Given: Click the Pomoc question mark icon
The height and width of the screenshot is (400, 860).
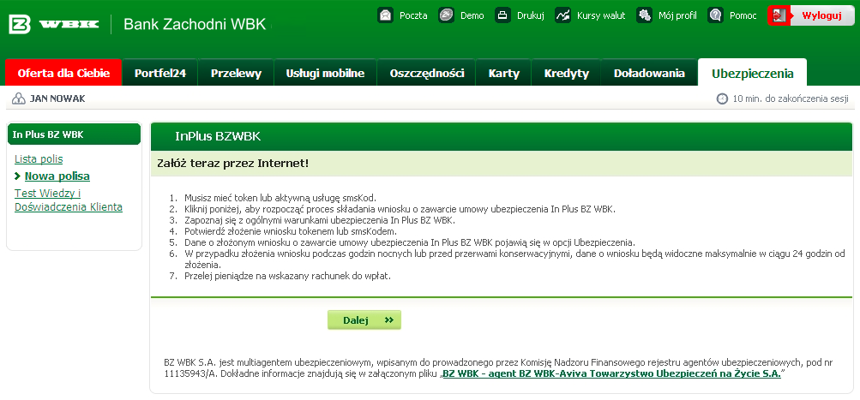Looking at the screenshot, I should click(x=715, y=15).
